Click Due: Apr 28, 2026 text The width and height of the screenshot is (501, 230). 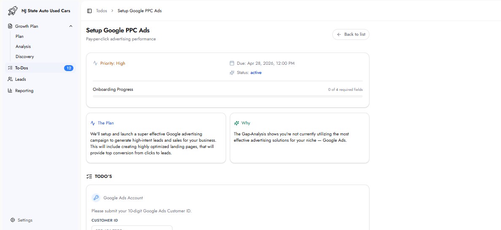[266, 63]
